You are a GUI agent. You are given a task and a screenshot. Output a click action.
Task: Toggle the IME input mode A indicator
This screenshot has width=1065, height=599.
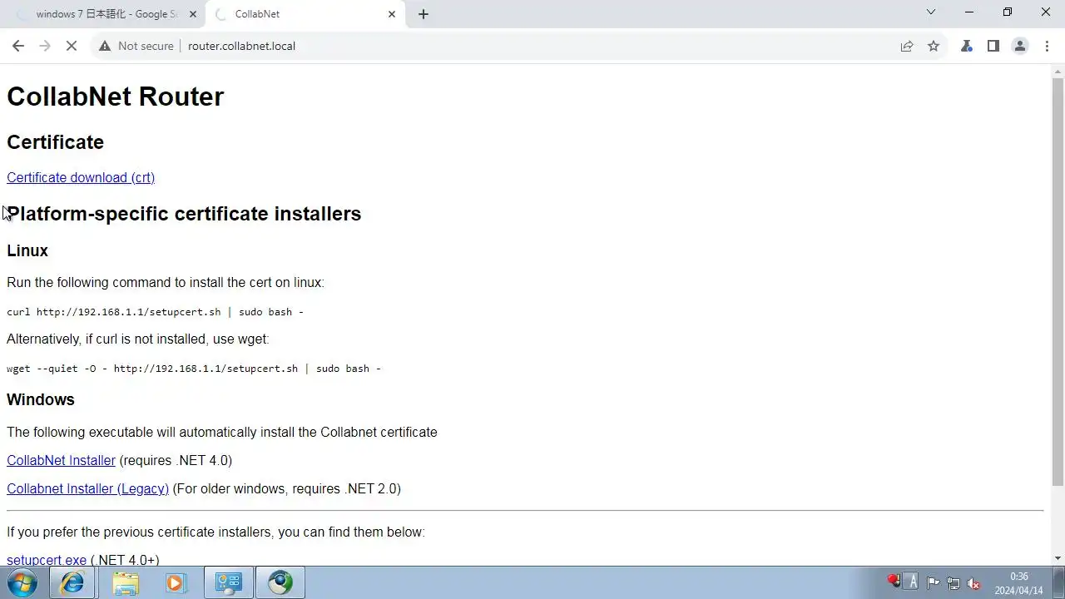pos(912,581)
